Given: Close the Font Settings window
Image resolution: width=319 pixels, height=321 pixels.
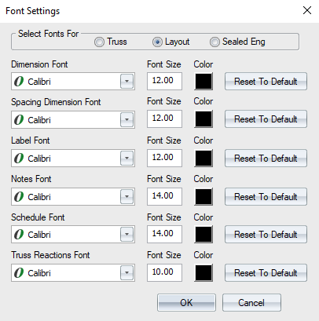Looking at the screenshot, I should pyautogui.click(x=307, y=10).
